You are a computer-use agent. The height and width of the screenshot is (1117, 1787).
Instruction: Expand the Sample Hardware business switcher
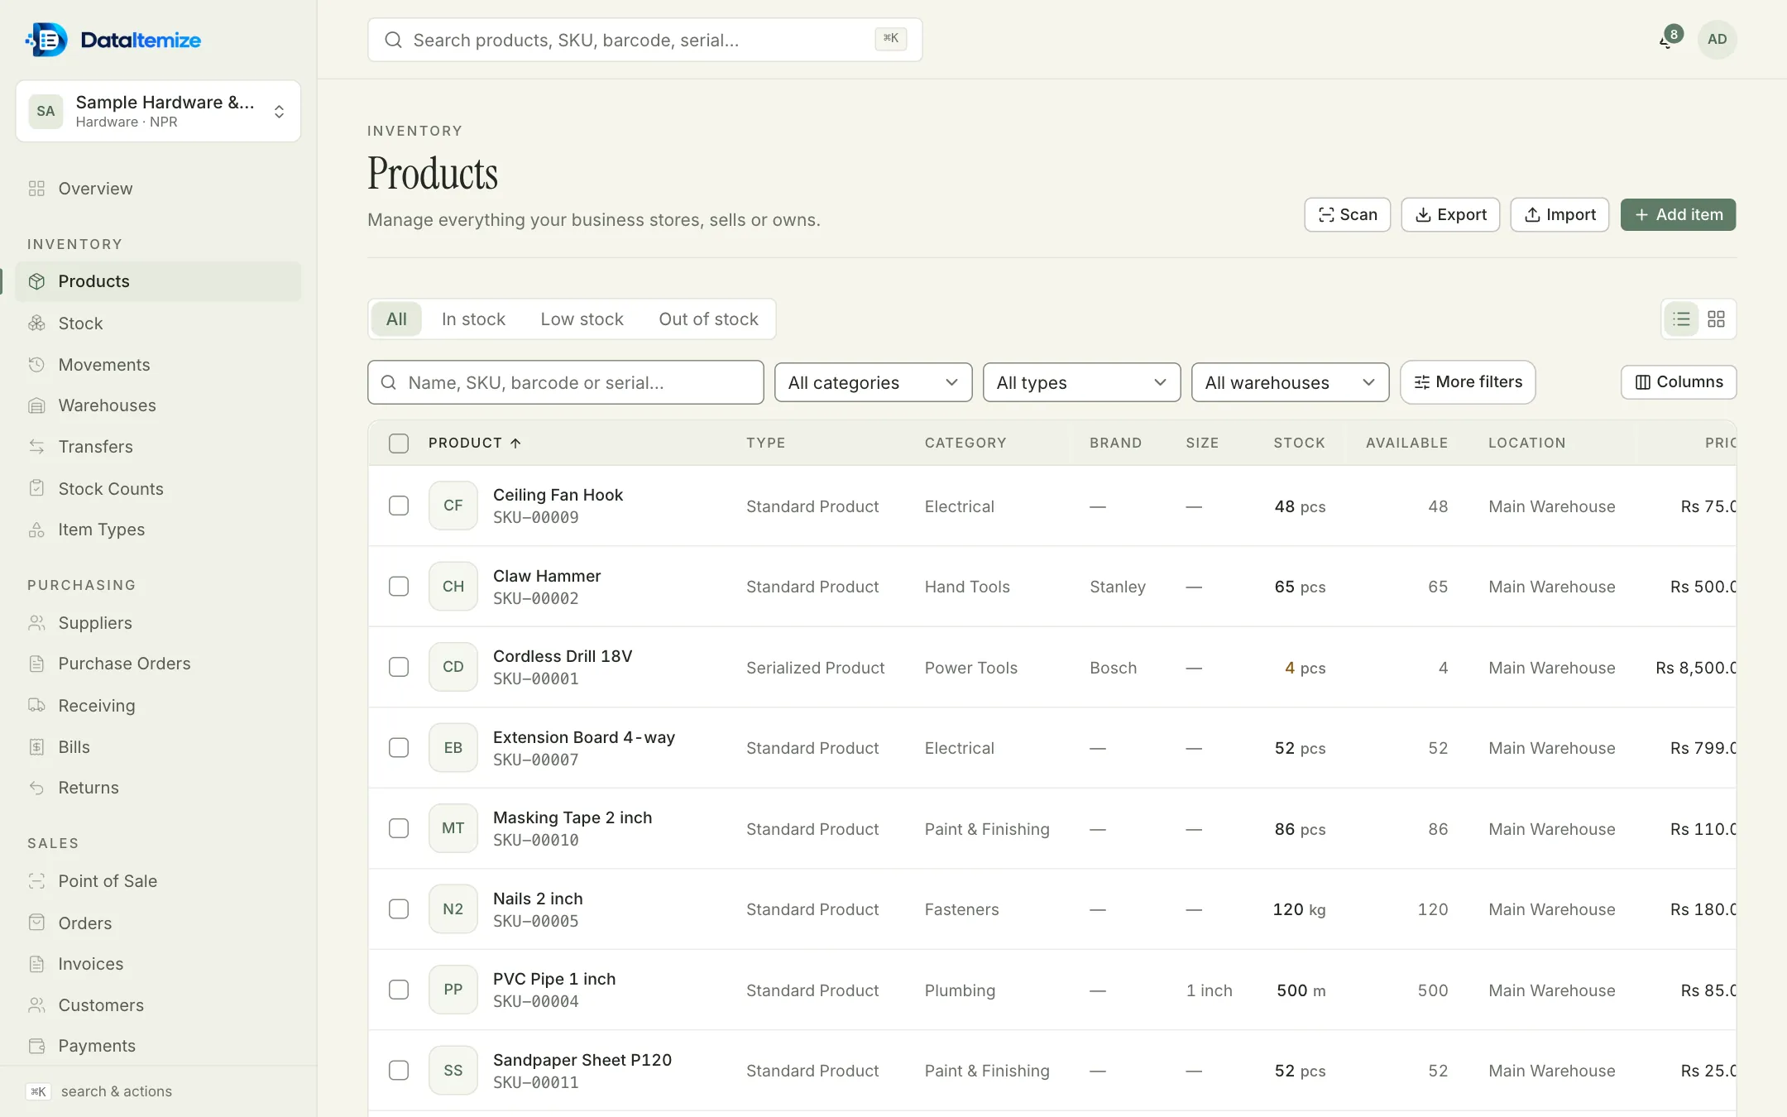pos(158,111)
